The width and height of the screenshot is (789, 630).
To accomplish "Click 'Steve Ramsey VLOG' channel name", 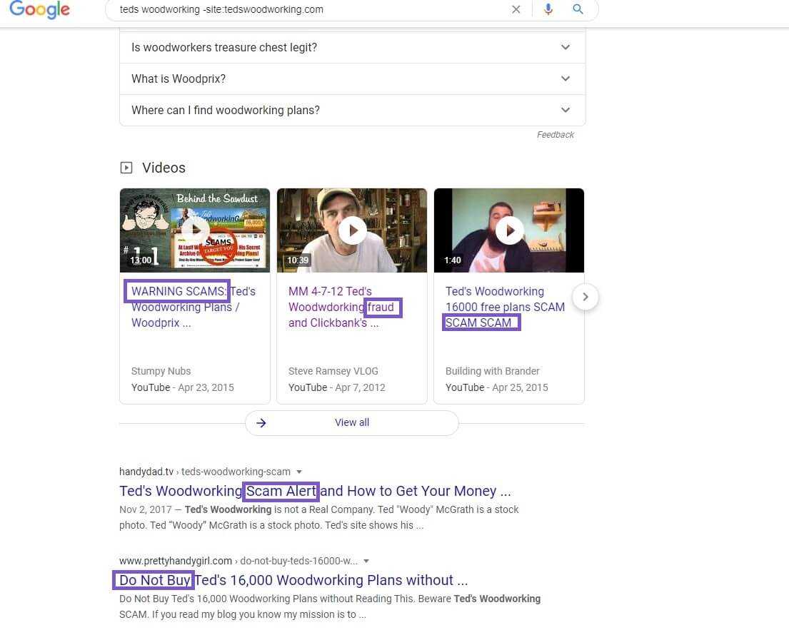I will [333, 371].
